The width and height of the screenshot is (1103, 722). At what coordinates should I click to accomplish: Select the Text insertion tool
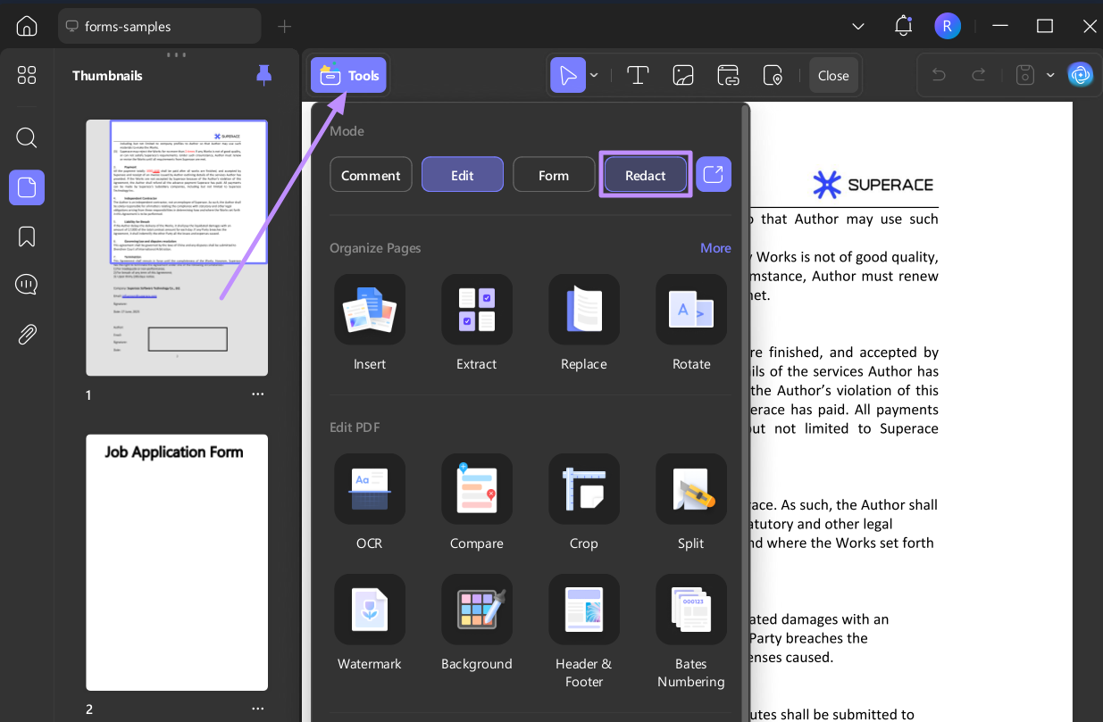pos(638,75)
